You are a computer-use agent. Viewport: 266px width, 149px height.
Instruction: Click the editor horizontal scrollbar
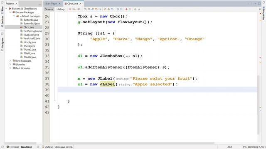point(132,144)
